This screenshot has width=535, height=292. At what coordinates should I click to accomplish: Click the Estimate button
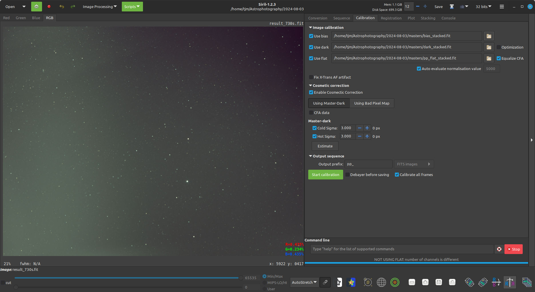[325, 146]
